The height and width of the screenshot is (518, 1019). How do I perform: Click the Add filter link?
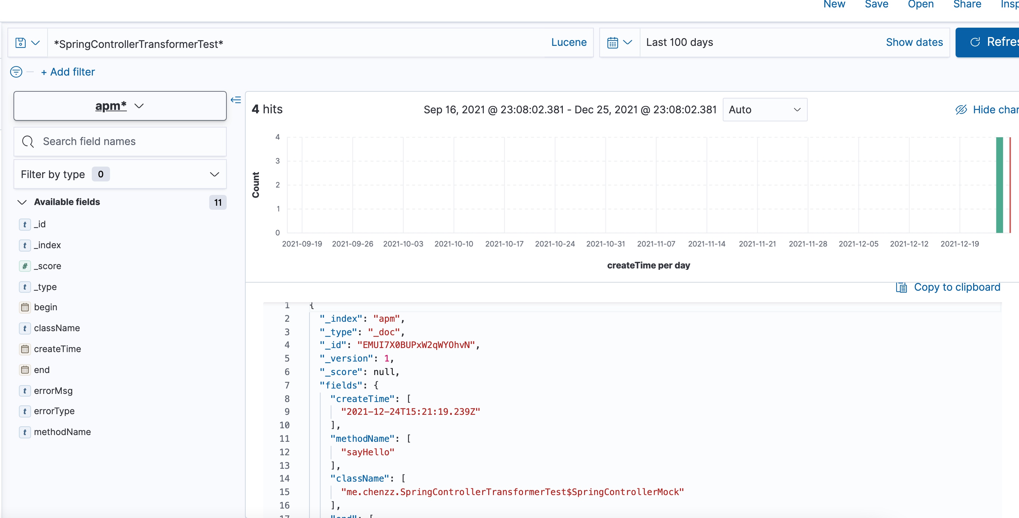(67, 72)
